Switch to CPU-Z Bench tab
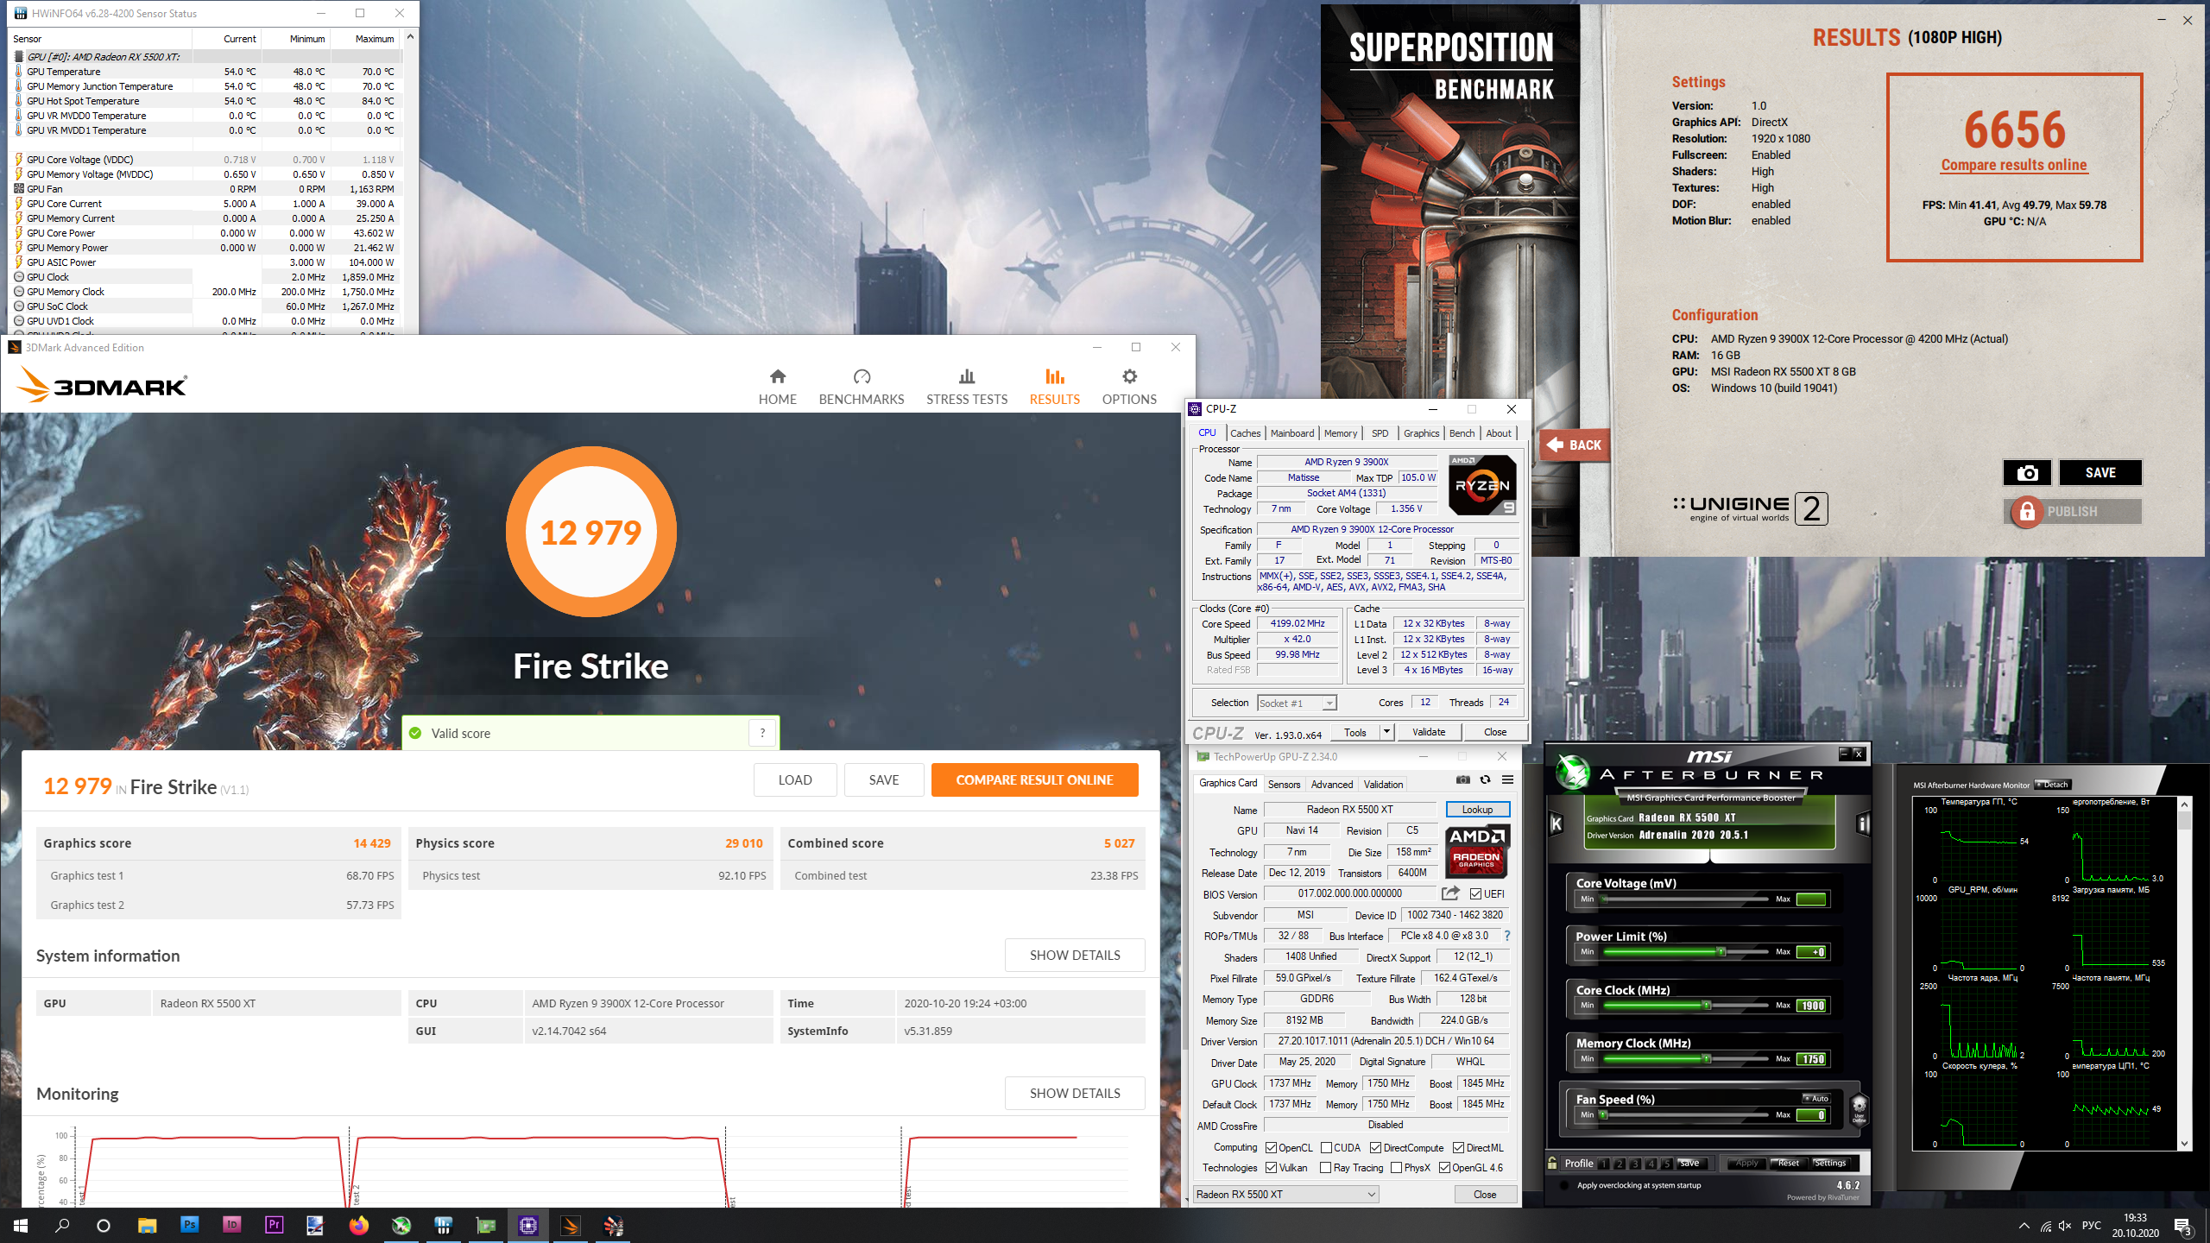The image size is (2210, 1243). point(1462,433)
